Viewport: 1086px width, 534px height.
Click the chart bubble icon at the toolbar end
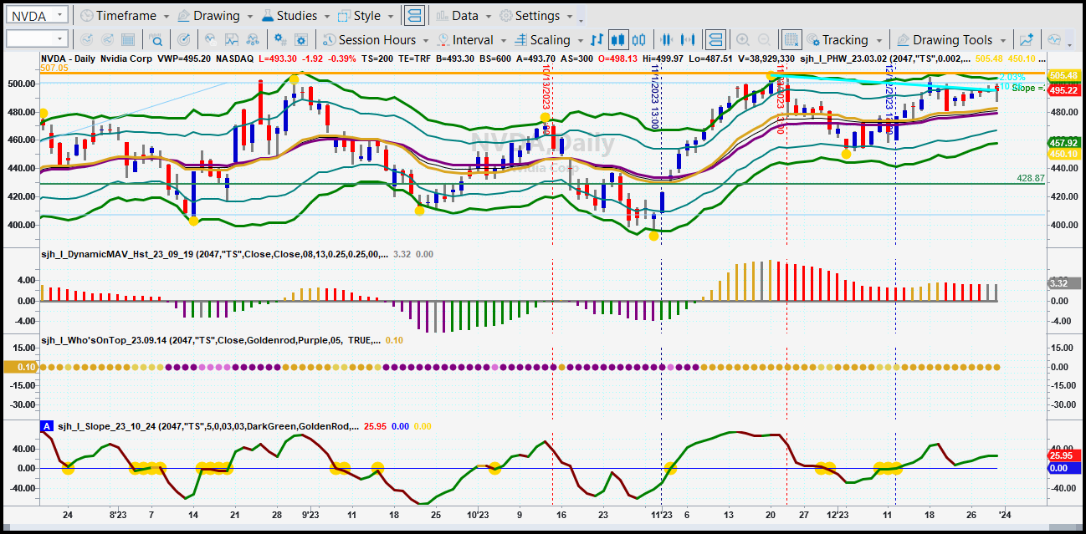tap(1054, 40)
